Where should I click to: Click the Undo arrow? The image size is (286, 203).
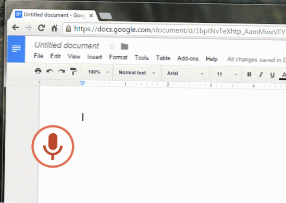coord(49,71)
